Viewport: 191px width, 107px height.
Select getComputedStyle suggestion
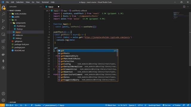[87, 56]
